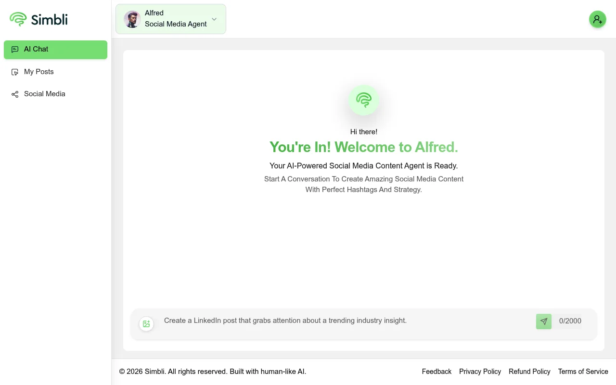The image size is (616, 385).
Task: Send the message with paper plane button
Action: [x=544, y=321]
